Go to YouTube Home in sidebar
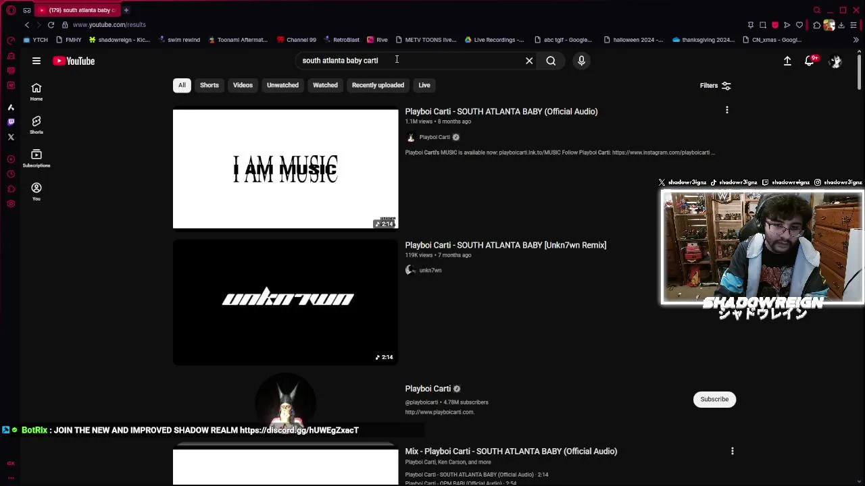The height and width of the screenshot is (486, 865). tap(36, 92)
